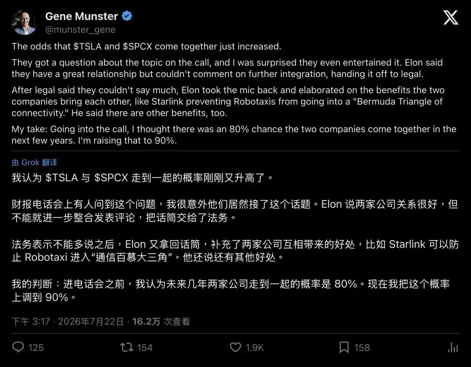Screen dimensions: 471x367
Task: Open the view analytics bar chart icon
Action: [x=453, y=347]
